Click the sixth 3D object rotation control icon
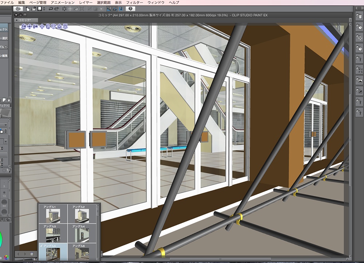364x263 pixels. [54, 27]
